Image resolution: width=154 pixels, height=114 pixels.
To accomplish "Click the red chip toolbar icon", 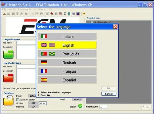I will (x=60, y=14).
